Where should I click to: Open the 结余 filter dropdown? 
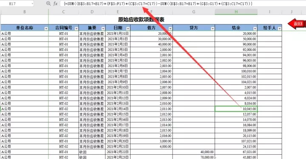coord(255,28)
